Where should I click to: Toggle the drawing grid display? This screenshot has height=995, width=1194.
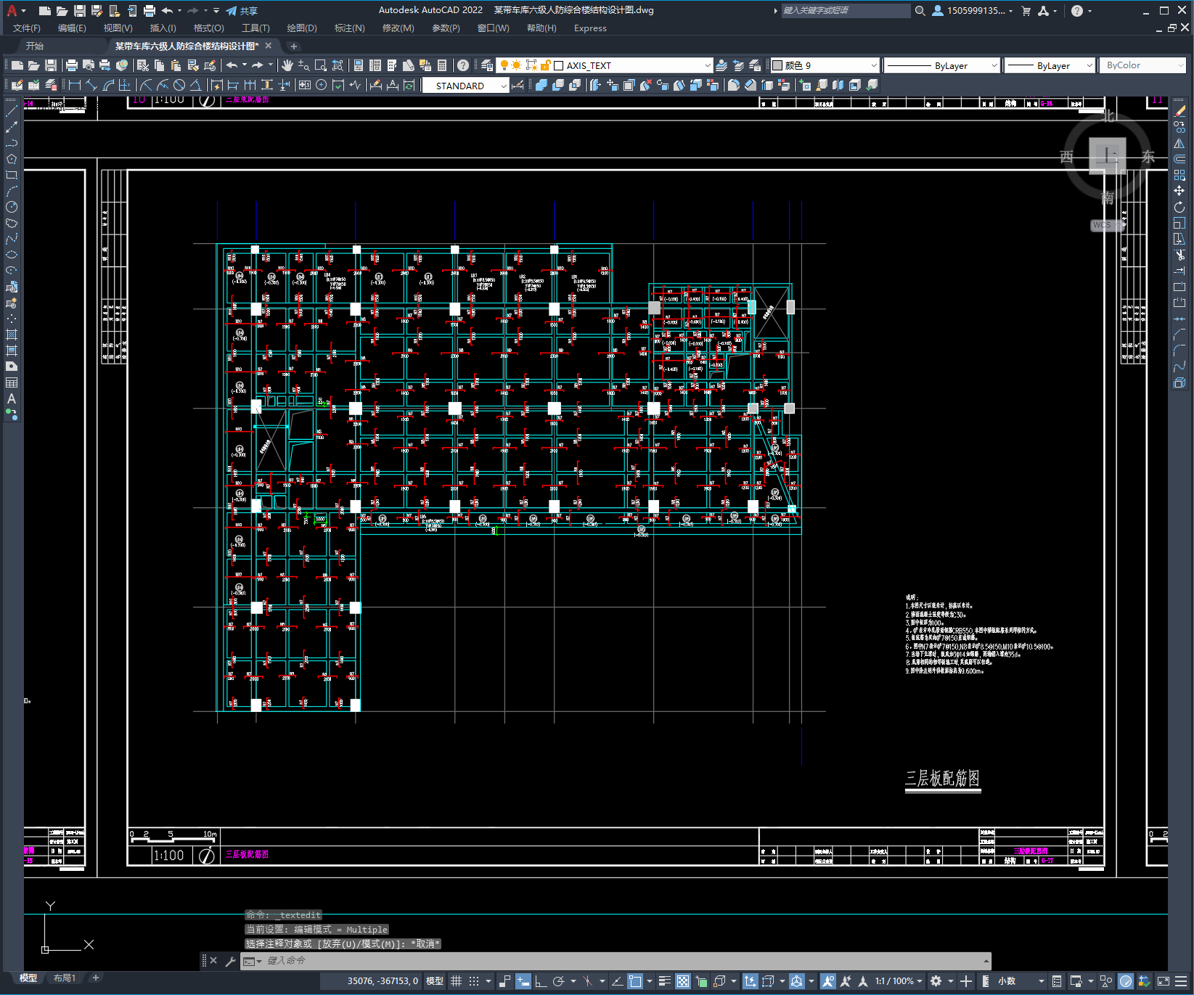(x=456, y=981)
